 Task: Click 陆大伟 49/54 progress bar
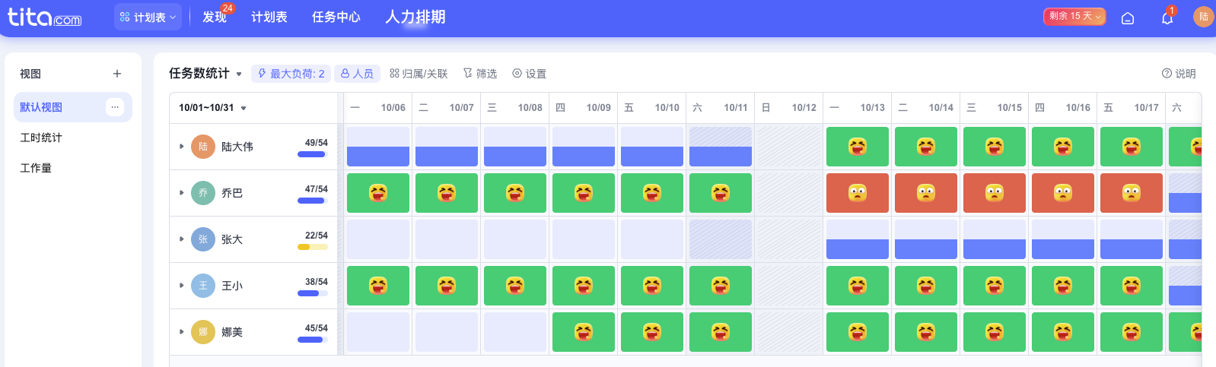[313, 154]
